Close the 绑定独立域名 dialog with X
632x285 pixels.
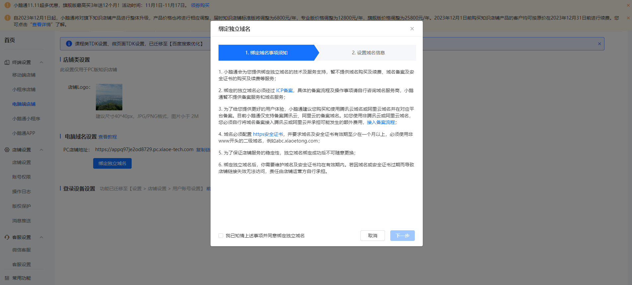[412, 29]
